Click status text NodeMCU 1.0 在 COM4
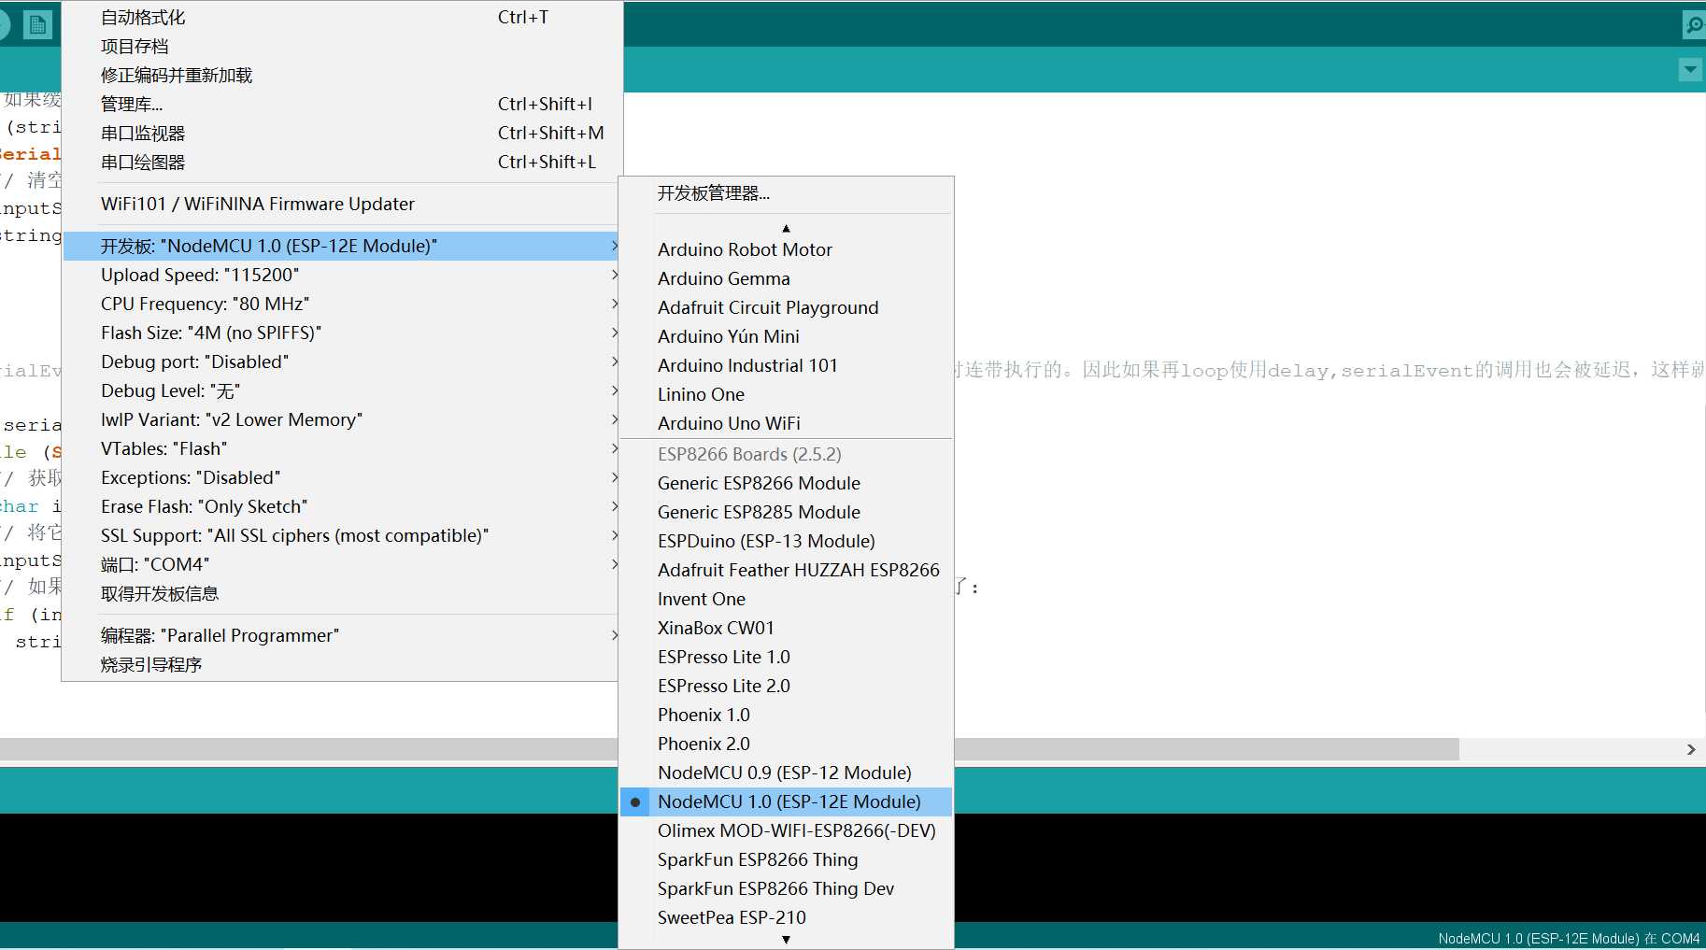Screen dimensions: 1706x950 pyautogui.click(x=1569, y=938)
